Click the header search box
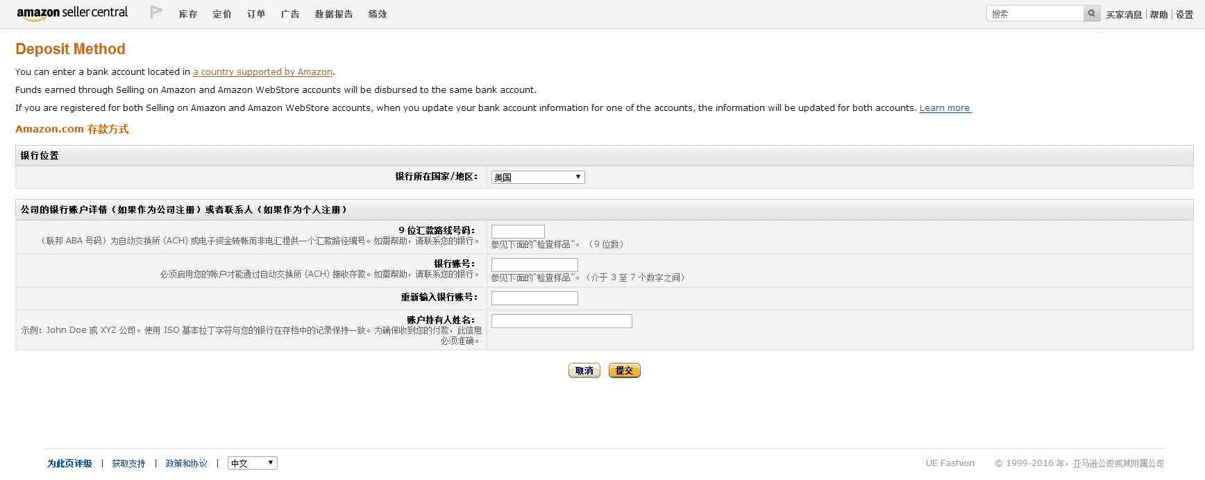The width and height of the screenshot is (1205, 480). pyautogui.click(x=1035, y=13)
